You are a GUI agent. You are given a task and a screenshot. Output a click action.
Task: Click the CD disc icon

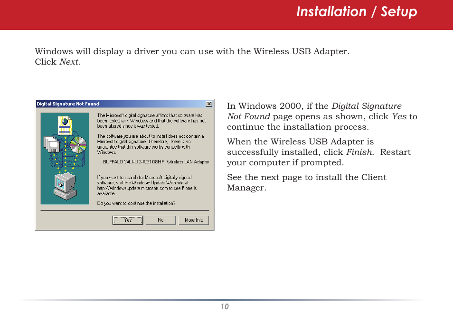tap(78, 145)
